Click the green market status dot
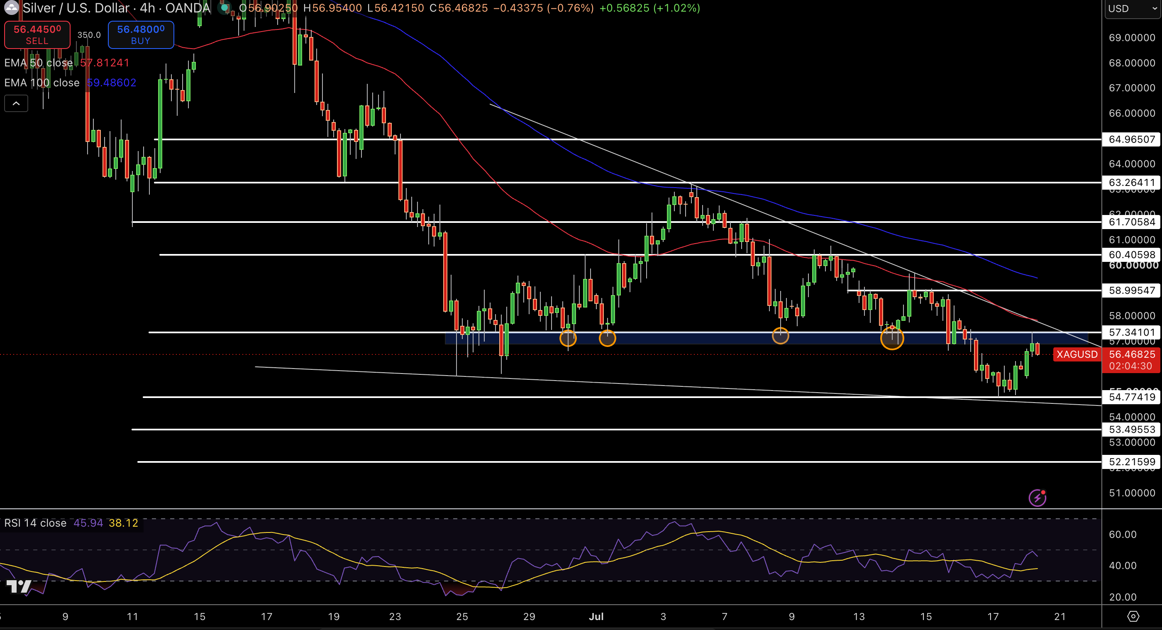 click(224, 7)
